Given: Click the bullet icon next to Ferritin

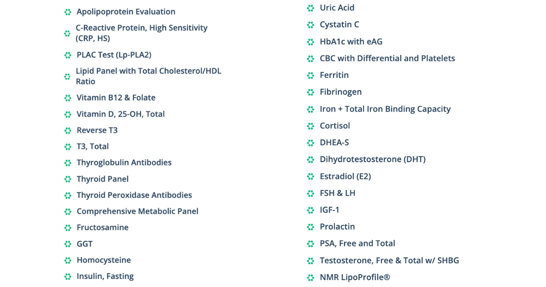Looking at the screenshot, I should coord(311,76).
